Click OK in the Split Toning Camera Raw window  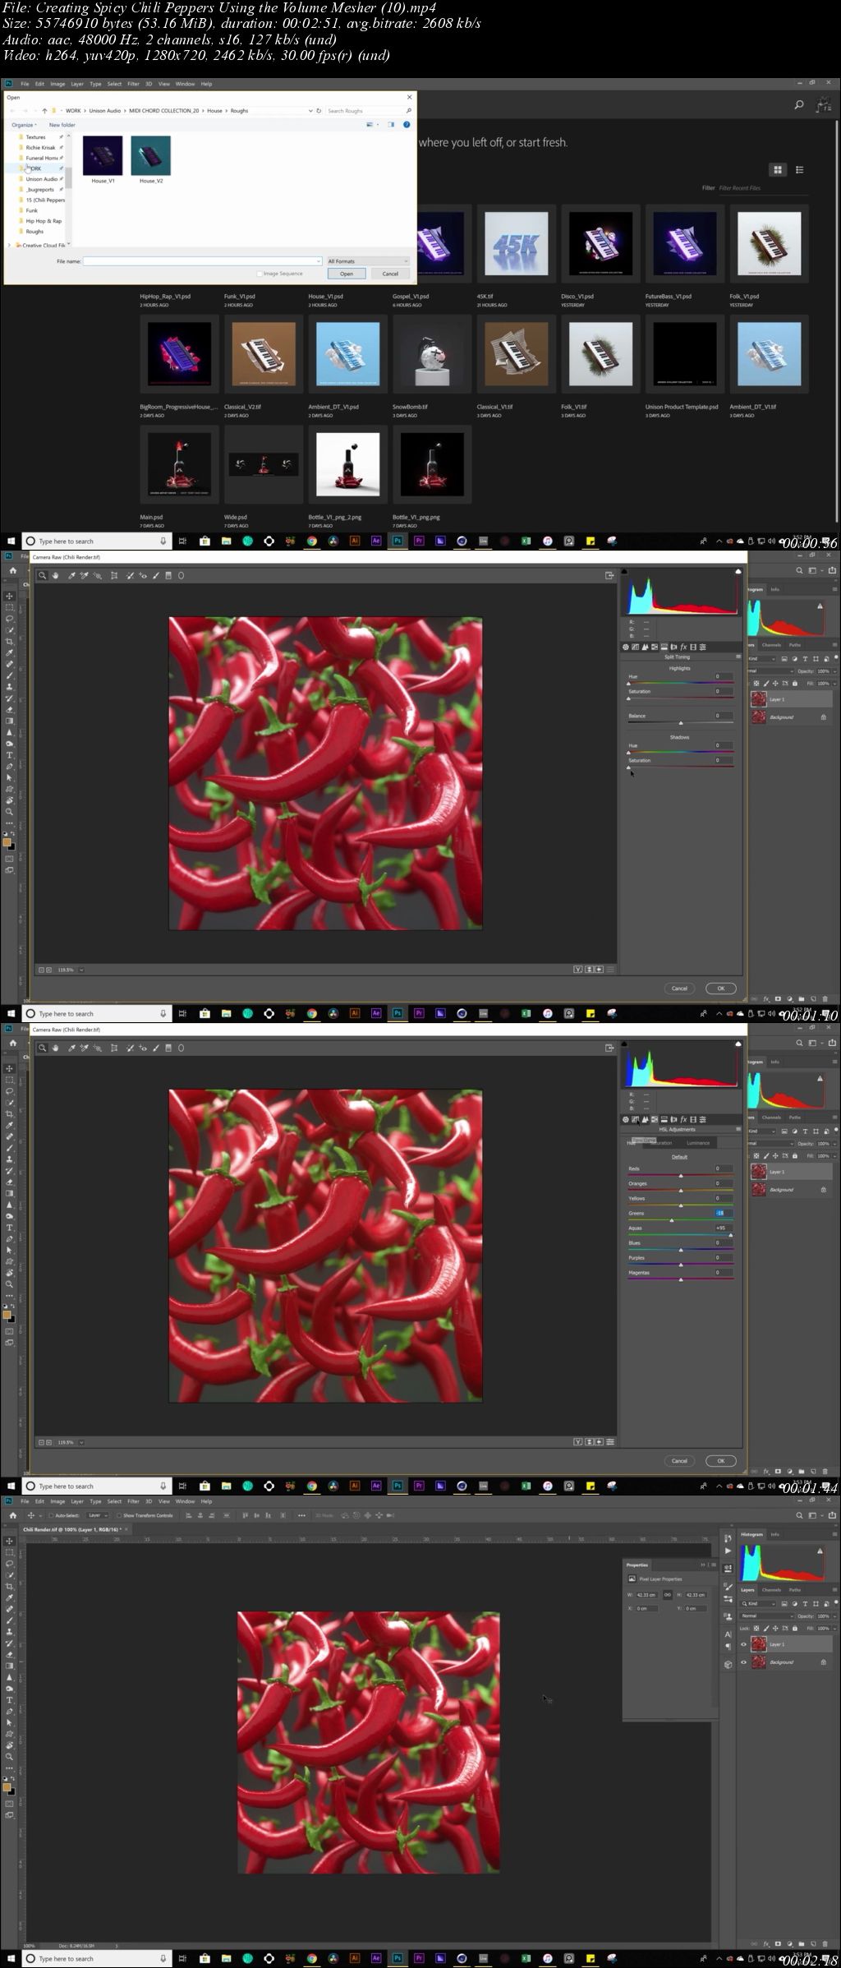(x=721, y=989)
